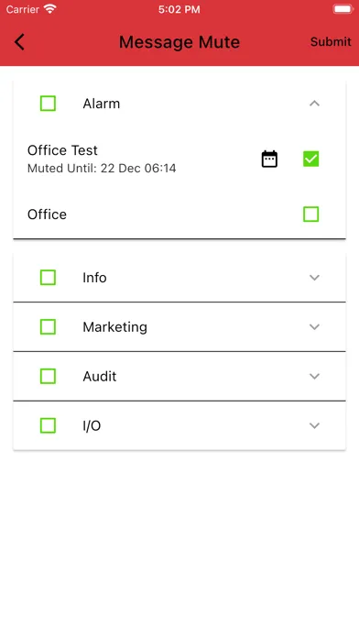Viewport: 359px width, 638px height.
Task: Check the Office checkbox
Action: (311, 214)
